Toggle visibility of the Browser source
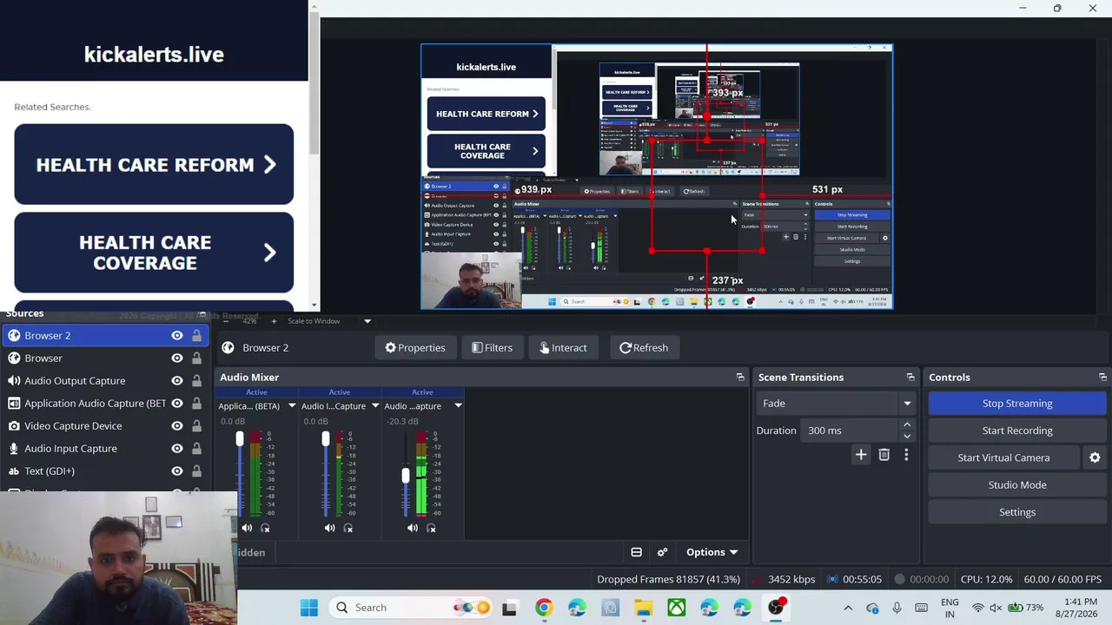The height and width of the screenshot is (625, 1112). [177, 358]
